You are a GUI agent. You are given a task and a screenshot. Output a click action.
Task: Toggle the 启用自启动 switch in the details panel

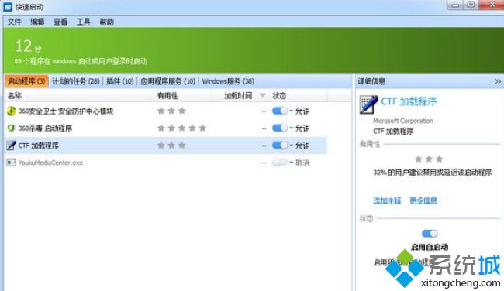[430, 234]
